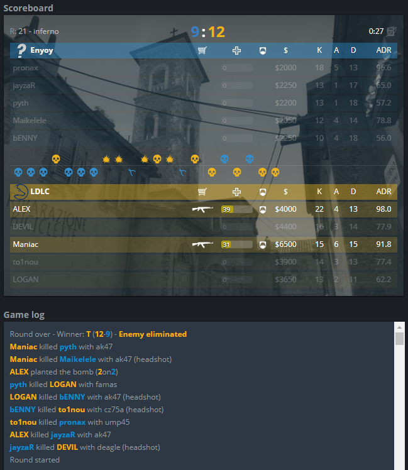Click player to1nou in LDLC scoreboard
Viewport: 408px width, 470px height.
pyautogui.click(x=26, y=262)
